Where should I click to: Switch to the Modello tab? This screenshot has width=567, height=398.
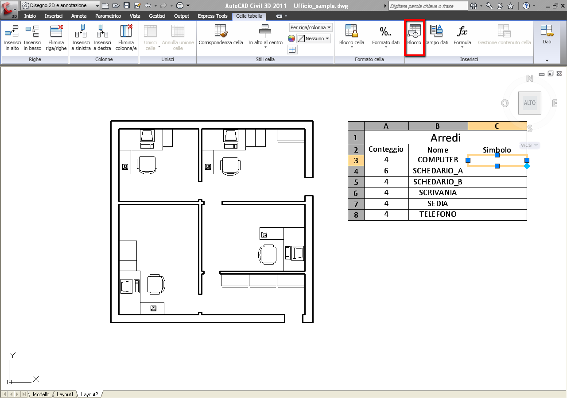pyautogui.click(x=41, y=394)
